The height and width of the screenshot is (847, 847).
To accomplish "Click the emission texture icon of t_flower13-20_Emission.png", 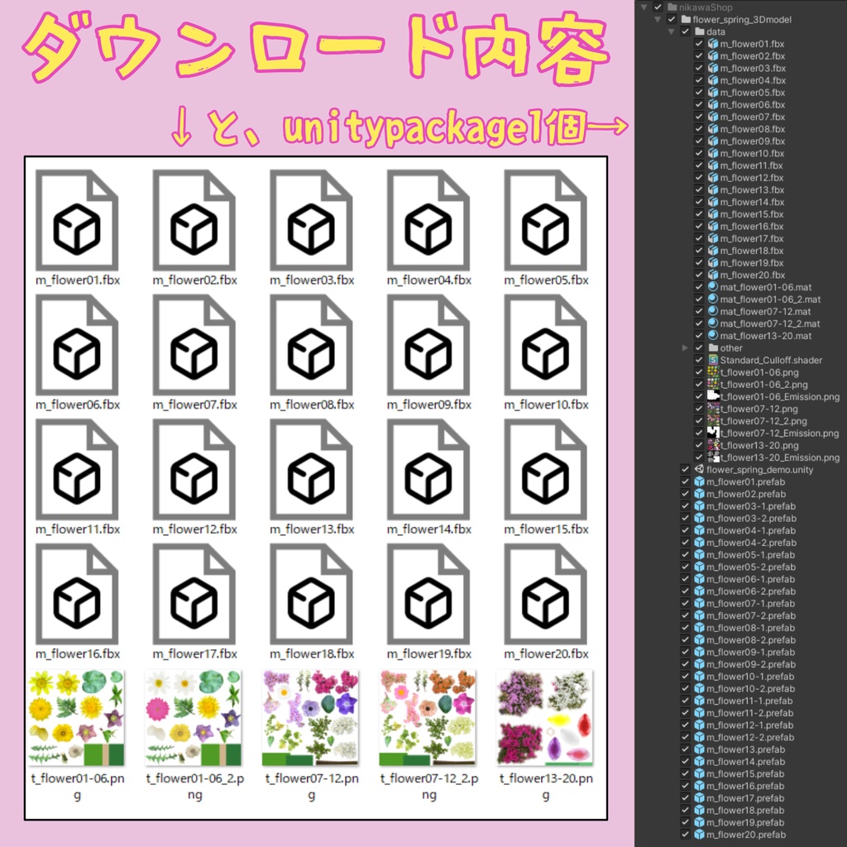I will (711, 457).
